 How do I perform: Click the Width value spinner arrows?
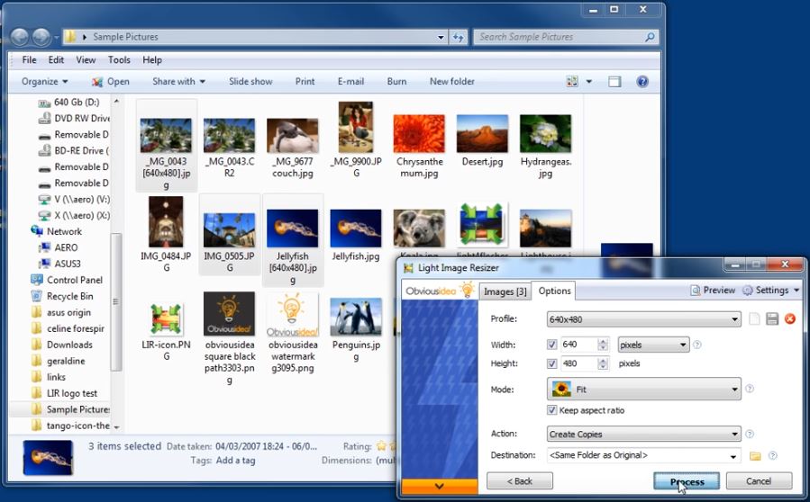(603, 345)
